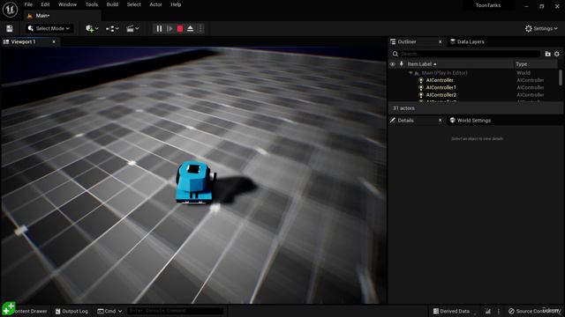Select AIController in the Outliner
565x317 pixels.
440,80
